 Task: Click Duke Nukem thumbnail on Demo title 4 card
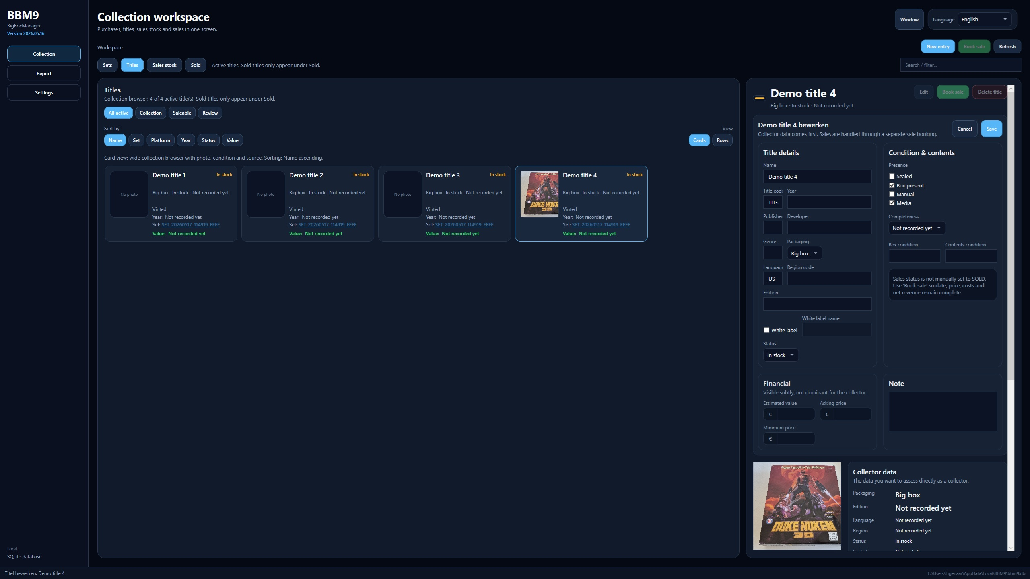click(x=539, y=194)
